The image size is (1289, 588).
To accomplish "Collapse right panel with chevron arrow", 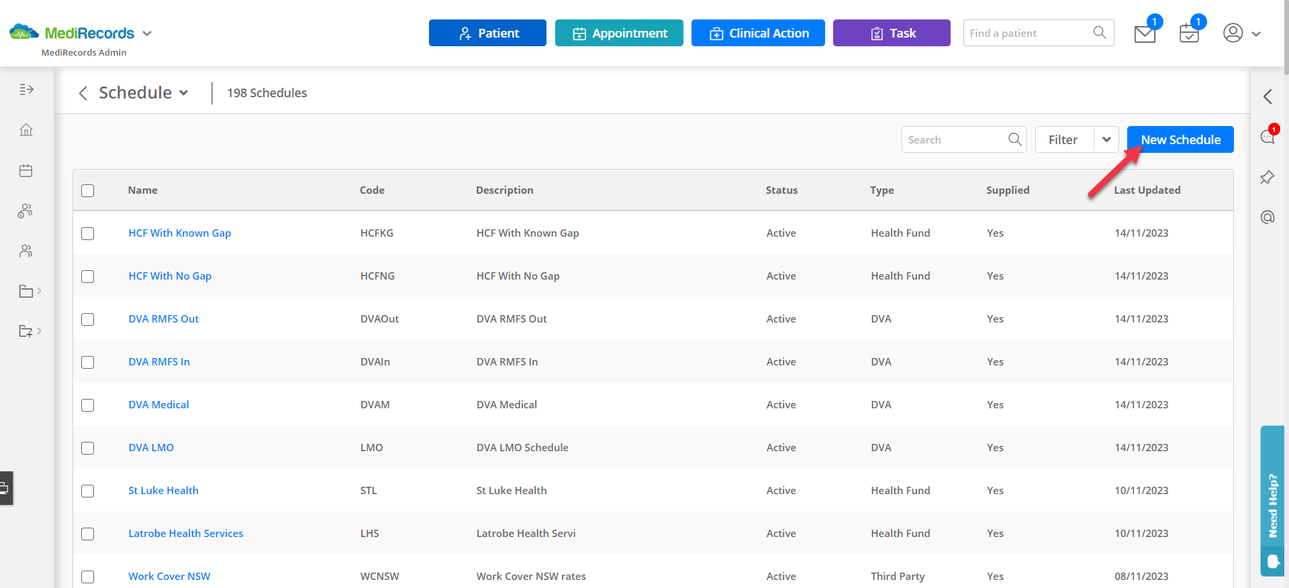I will (1268, 97).
